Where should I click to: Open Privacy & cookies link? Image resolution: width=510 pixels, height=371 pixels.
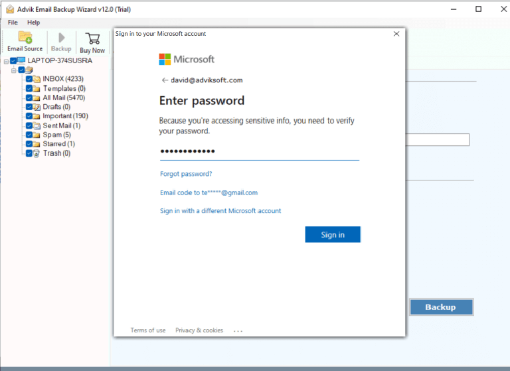click(x=199, y=330)
